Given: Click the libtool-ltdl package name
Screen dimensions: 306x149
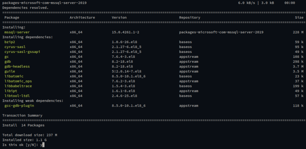Looking at the screenshot, I should tap(17, 96).
